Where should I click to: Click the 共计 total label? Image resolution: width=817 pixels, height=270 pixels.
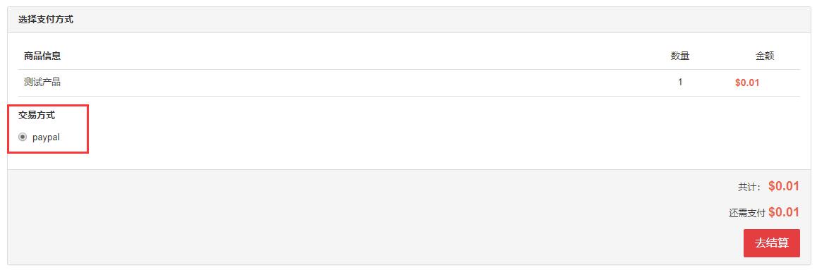point(750,187)
